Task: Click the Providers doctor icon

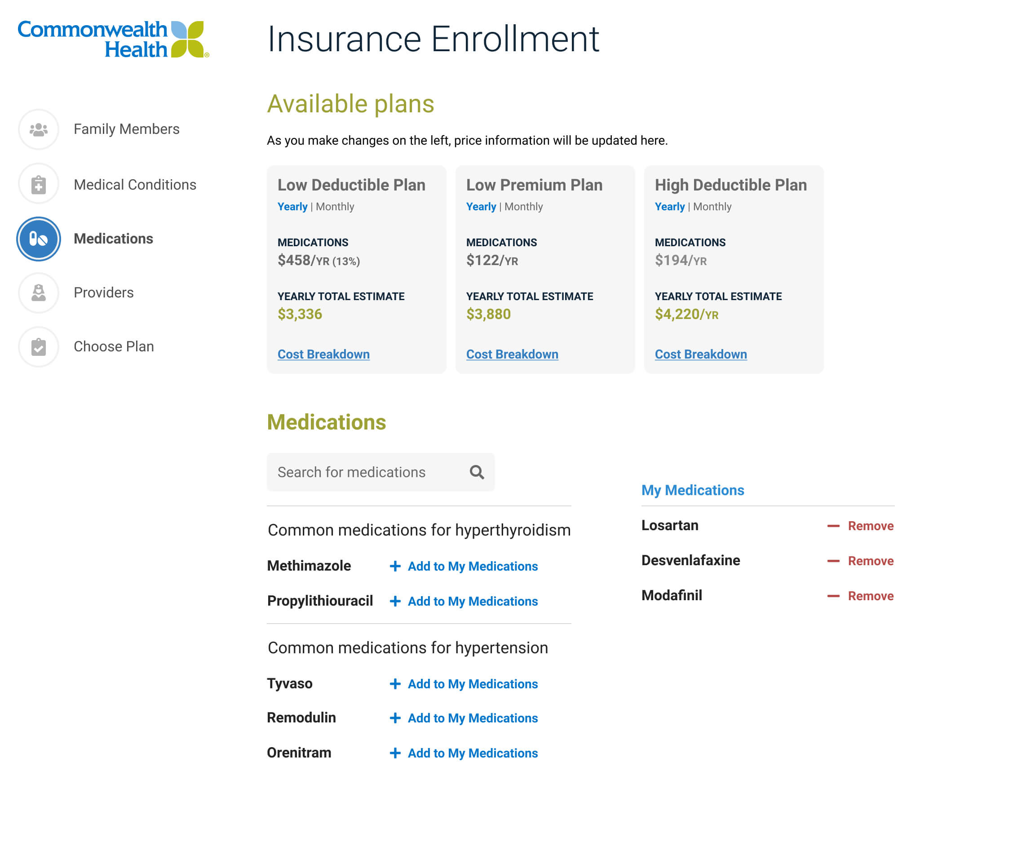Action: click(39, 293)
